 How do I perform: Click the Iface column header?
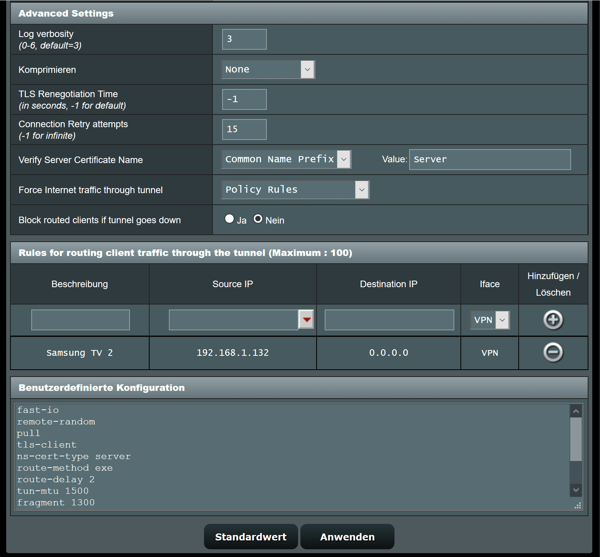(490, 284)
